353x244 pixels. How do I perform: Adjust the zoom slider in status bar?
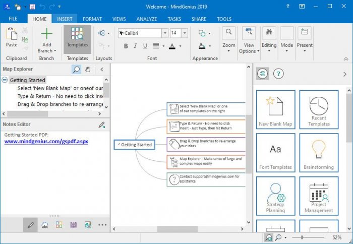[302, 237]
